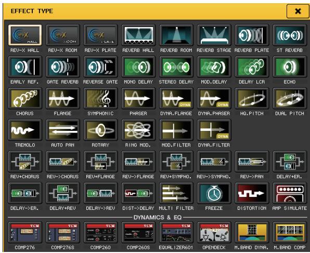Pick the SYMPHONIC effect
310x253 pixels.
pyautogui.click(x=100, y=98)
